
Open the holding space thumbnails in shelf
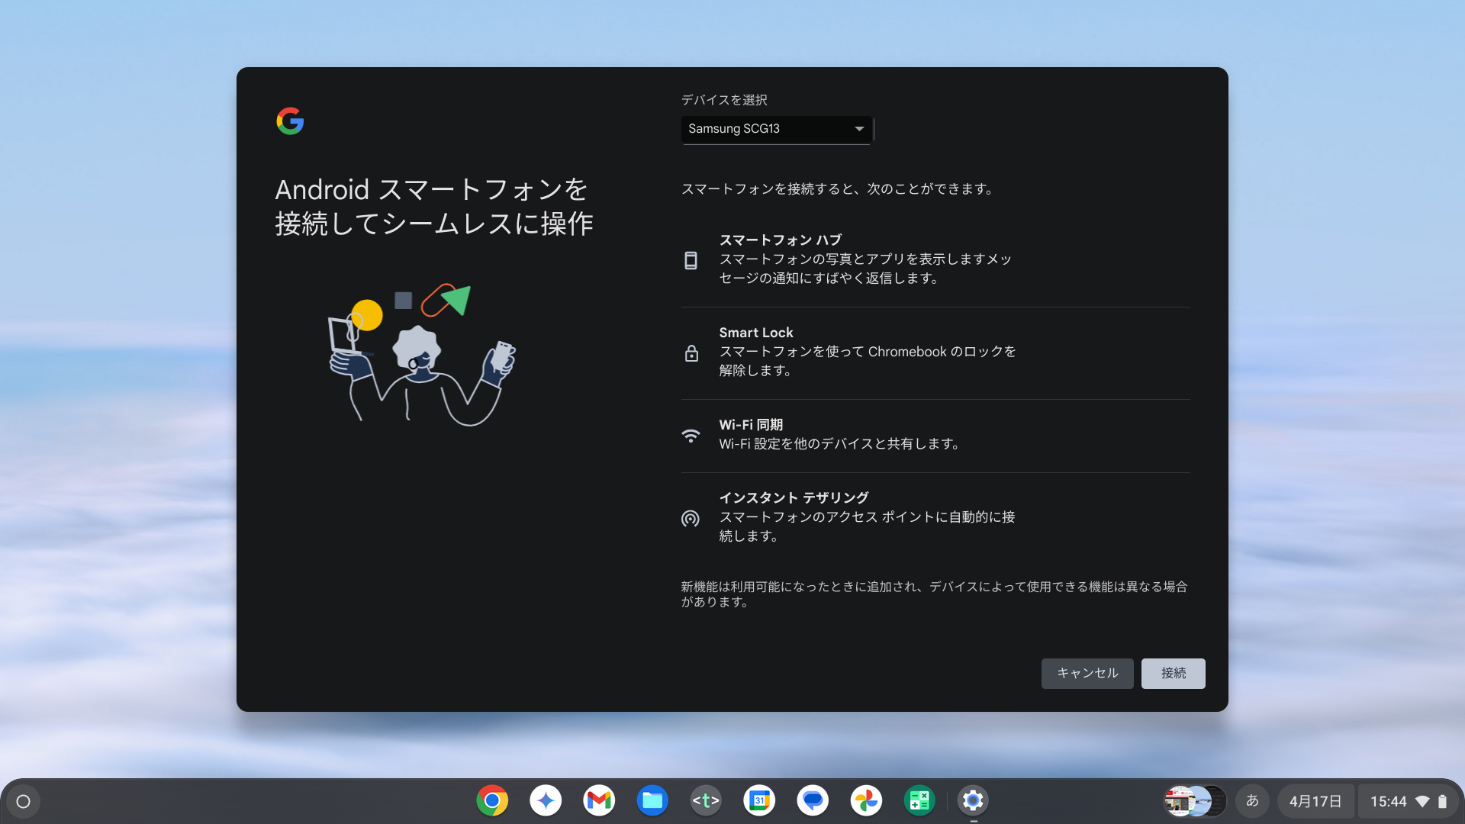click(1195, 801)
